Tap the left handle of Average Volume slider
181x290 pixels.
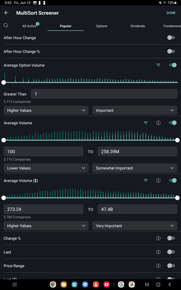click(x=4, y=140)
